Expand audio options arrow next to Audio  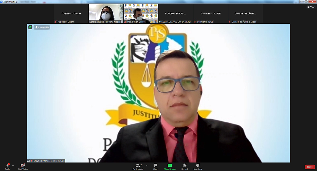pos(13,165)
